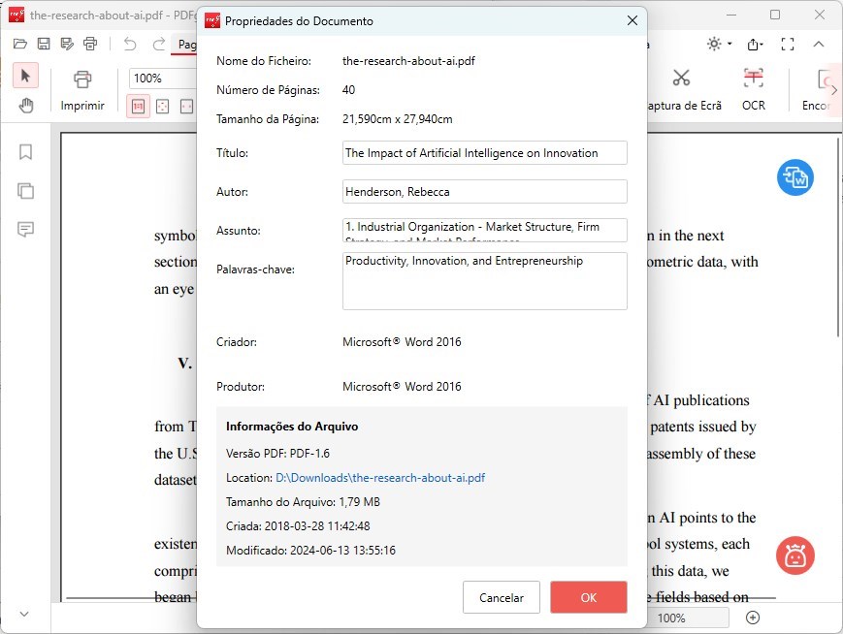
Task: Cancel the properties dialog
Action: pos(502,597)
